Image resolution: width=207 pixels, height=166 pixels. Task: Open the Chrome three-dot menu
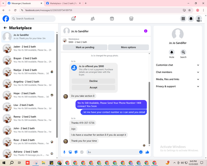tap(203, 10)
